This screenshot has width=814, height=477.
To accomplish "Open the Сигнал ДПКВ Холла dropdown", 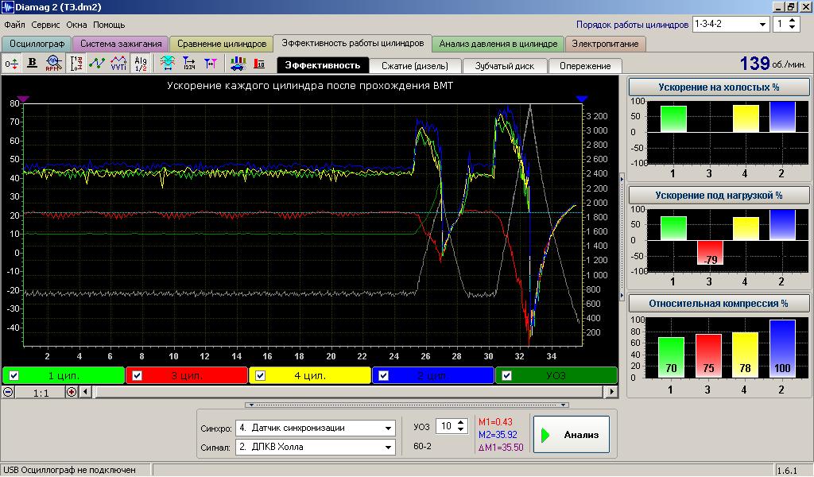I will coord(388,448).
